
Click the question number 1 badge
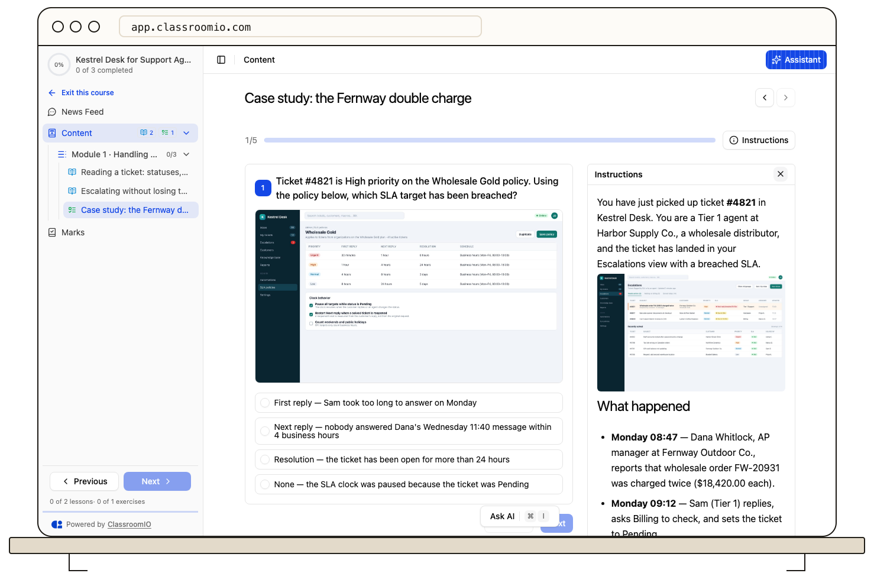tap(263, 188)
